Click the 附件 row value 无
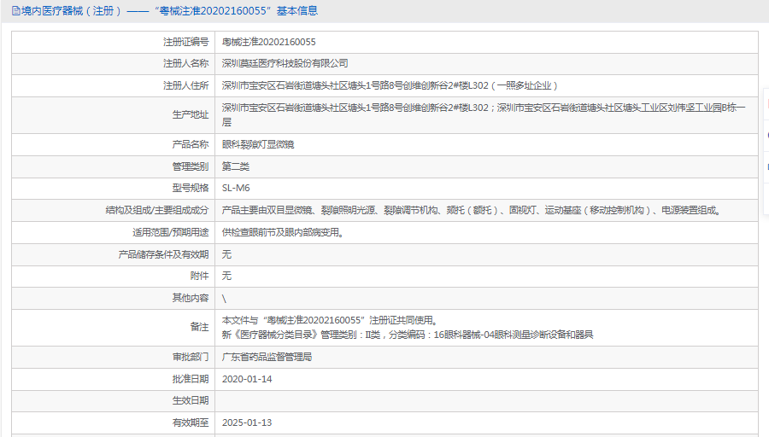This screenshot has width=769, height=437. (x=226, y=276)
